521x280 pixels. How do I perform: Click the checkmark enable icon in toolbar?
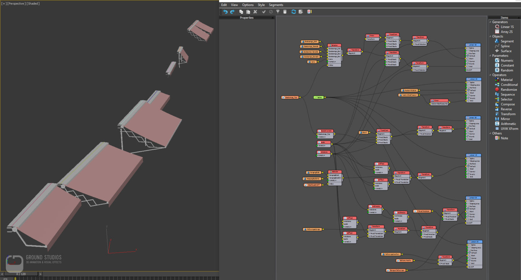[264, 12]
